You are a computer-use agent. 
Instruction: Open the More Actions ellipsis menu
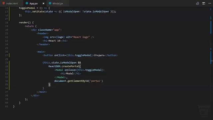210,3
